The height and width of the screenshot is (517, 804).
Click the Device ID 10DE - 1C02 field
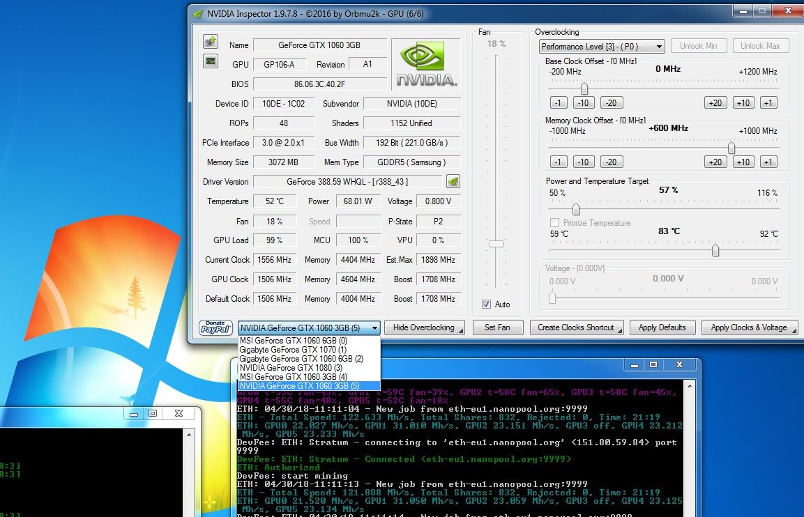(x=284, y=104)
